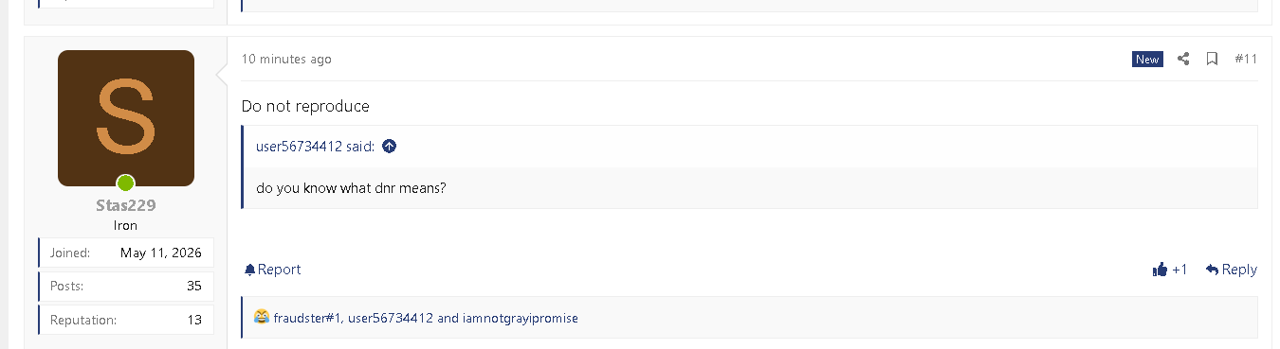
Task: Click the quoted text 'do you know what dnr means?'
Action: (351, 187)
